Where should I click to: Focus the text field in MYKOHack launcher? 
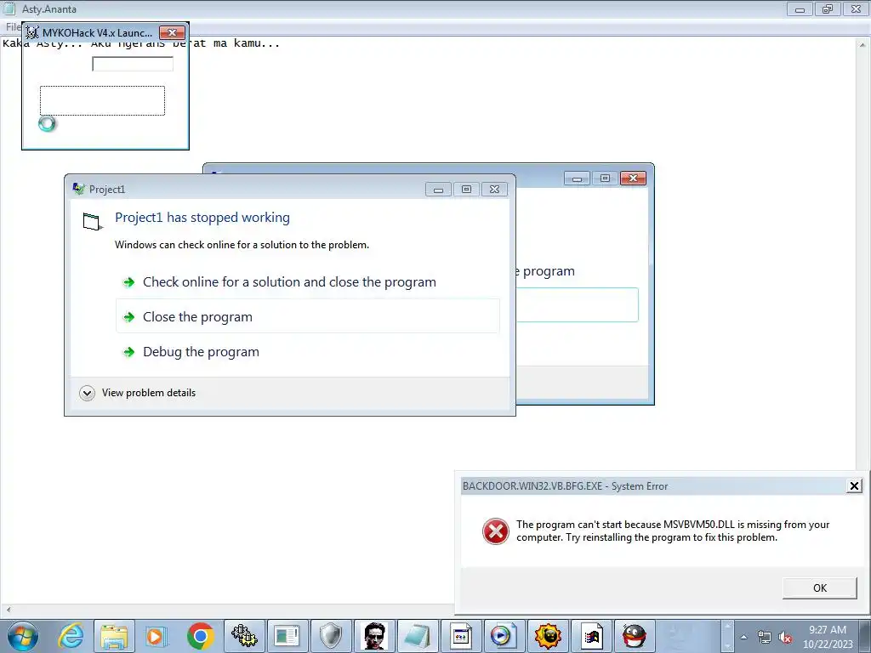133,64
